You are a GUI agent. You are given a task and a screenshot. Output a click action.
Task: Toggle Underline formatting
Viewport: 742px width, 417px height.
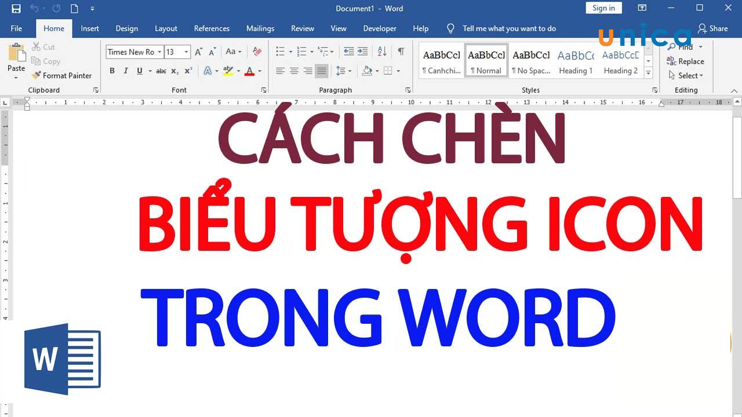tap(140, 71)
